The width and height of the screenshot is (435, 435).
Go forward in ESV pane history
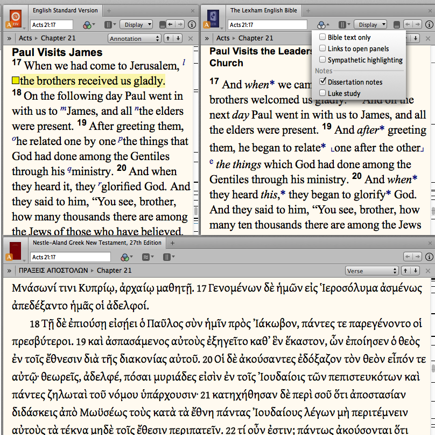(x=180, y=24)
